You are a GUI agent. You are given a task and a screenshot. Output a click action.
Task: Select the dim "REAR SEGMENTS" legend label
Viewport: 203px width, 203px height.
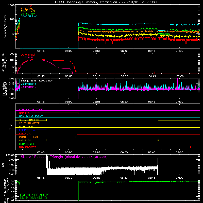point(33,198)
